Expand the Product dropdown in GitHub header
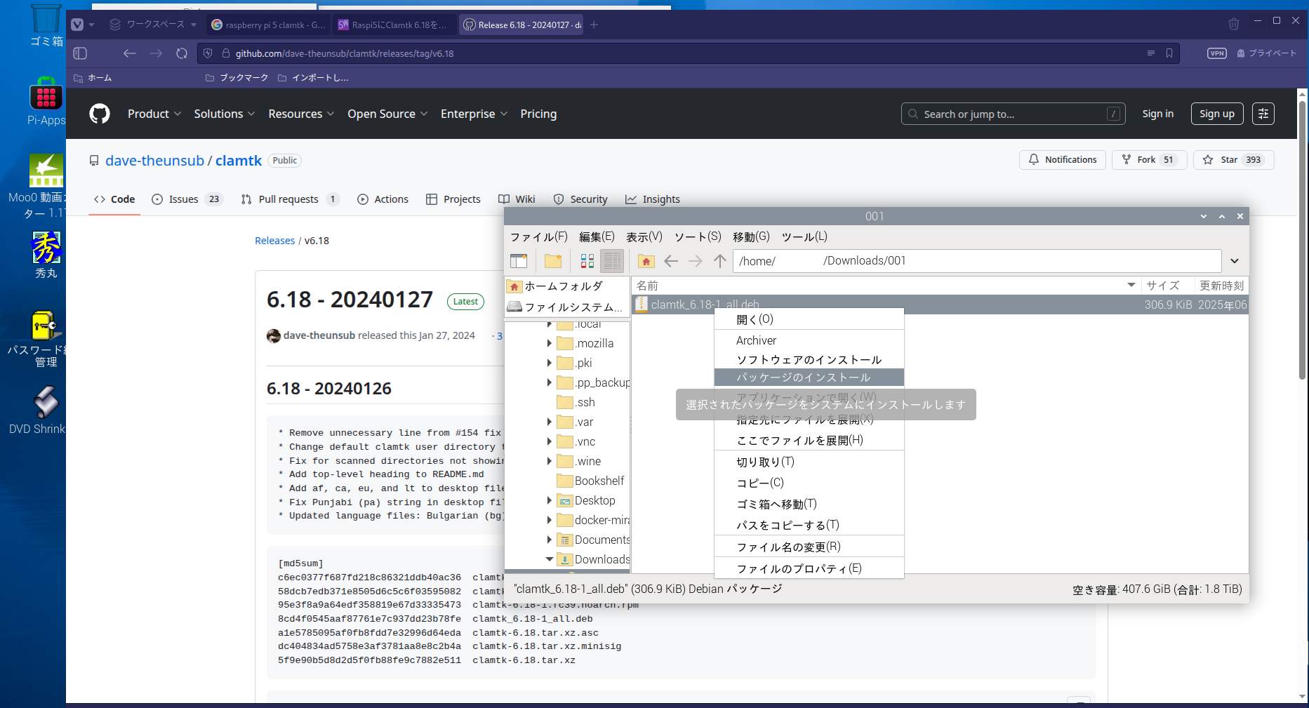The height and width of the screenshot is (708, 1309). 154,114
